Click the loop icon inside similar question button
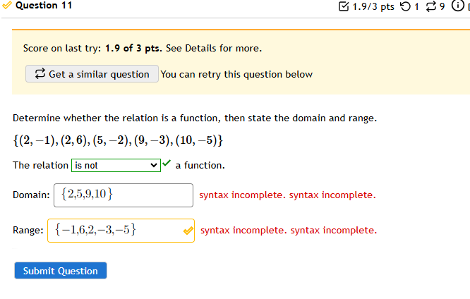This screenshot has width=470, height=299. tap(40, 74)
